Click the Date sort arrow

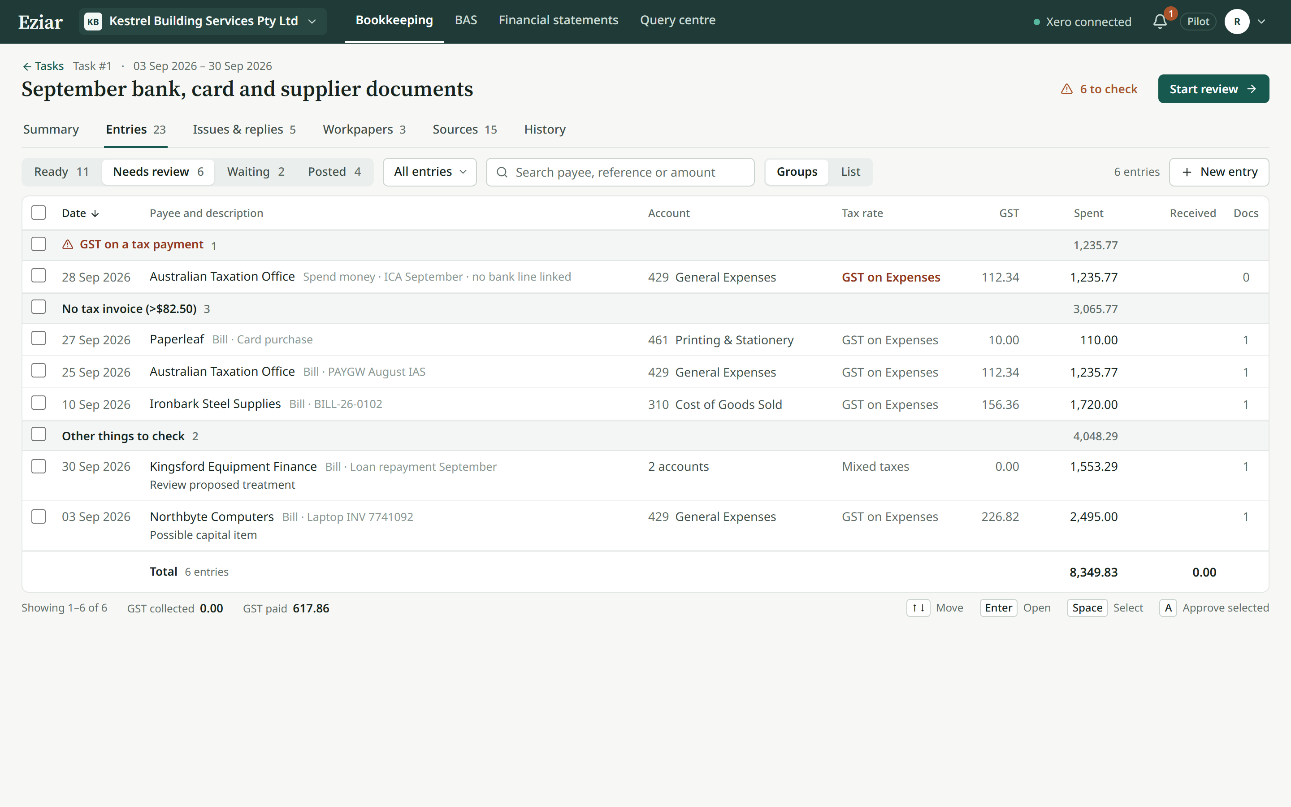(95, 213)
